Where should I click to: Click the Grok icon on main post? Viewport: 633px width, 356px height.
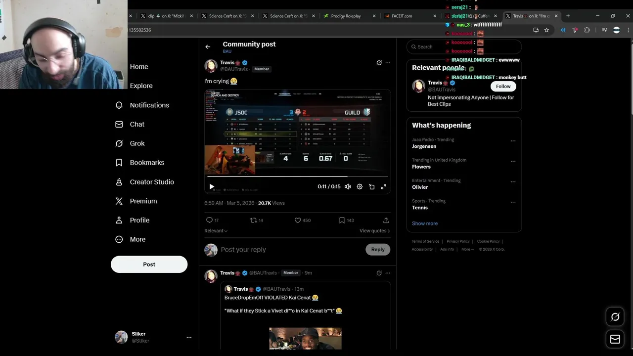pos(379,63)
